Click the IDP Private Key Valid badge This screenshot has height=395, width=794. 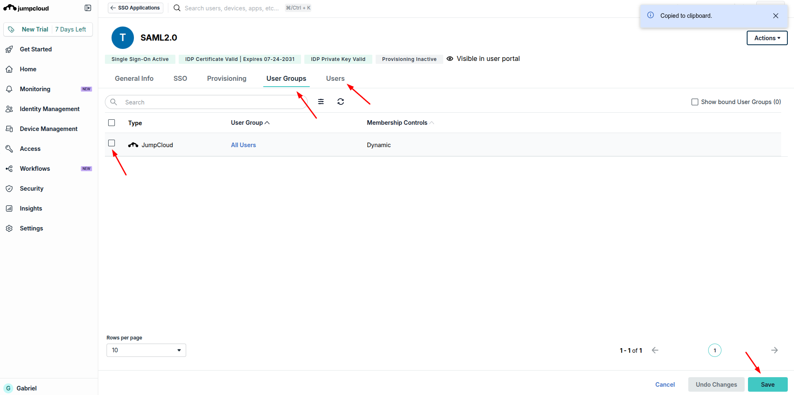[338, 59]
